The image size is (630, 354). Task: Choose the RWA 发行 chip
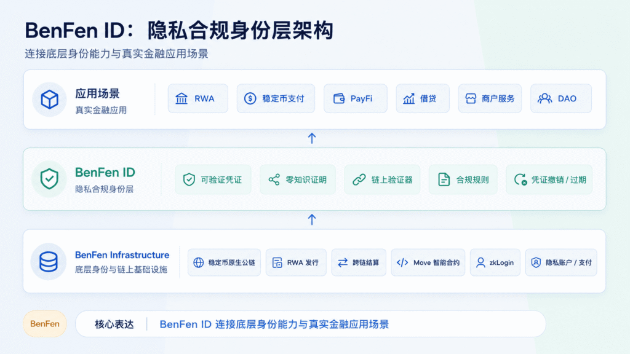(x=296, y=262)
